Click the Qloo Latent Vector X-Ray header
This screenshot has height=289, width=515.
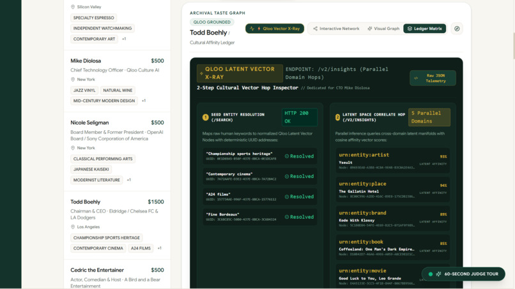240,73
